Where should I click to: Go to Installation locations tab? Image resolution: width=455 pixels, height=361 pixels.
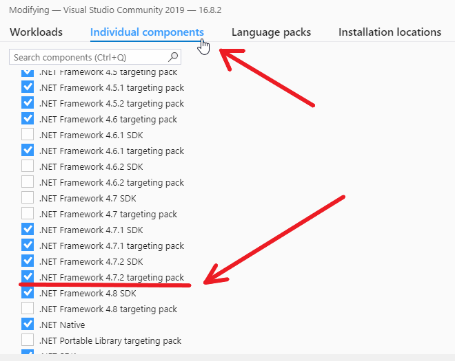pyautogui.click(x=390, y=32)
